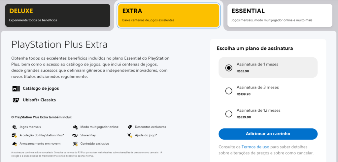The width and height of the screenshot is (338, 162).
Task: Open the Termos de uso link
Action: [255, 147]
